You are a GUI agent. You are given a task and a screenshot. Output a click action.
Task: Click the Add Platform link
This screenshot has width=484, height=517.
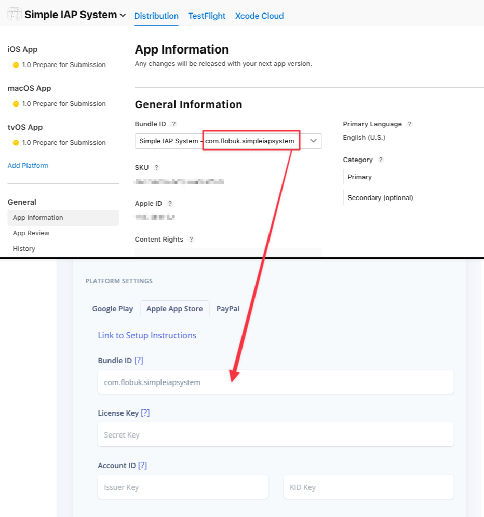pyautogui.click(x=28, y=166)
